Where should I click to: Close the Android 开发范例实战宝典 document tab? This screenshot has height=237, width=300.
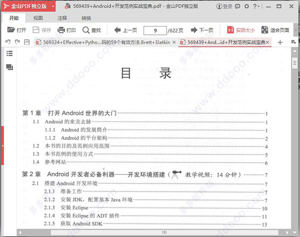(267, 42)
